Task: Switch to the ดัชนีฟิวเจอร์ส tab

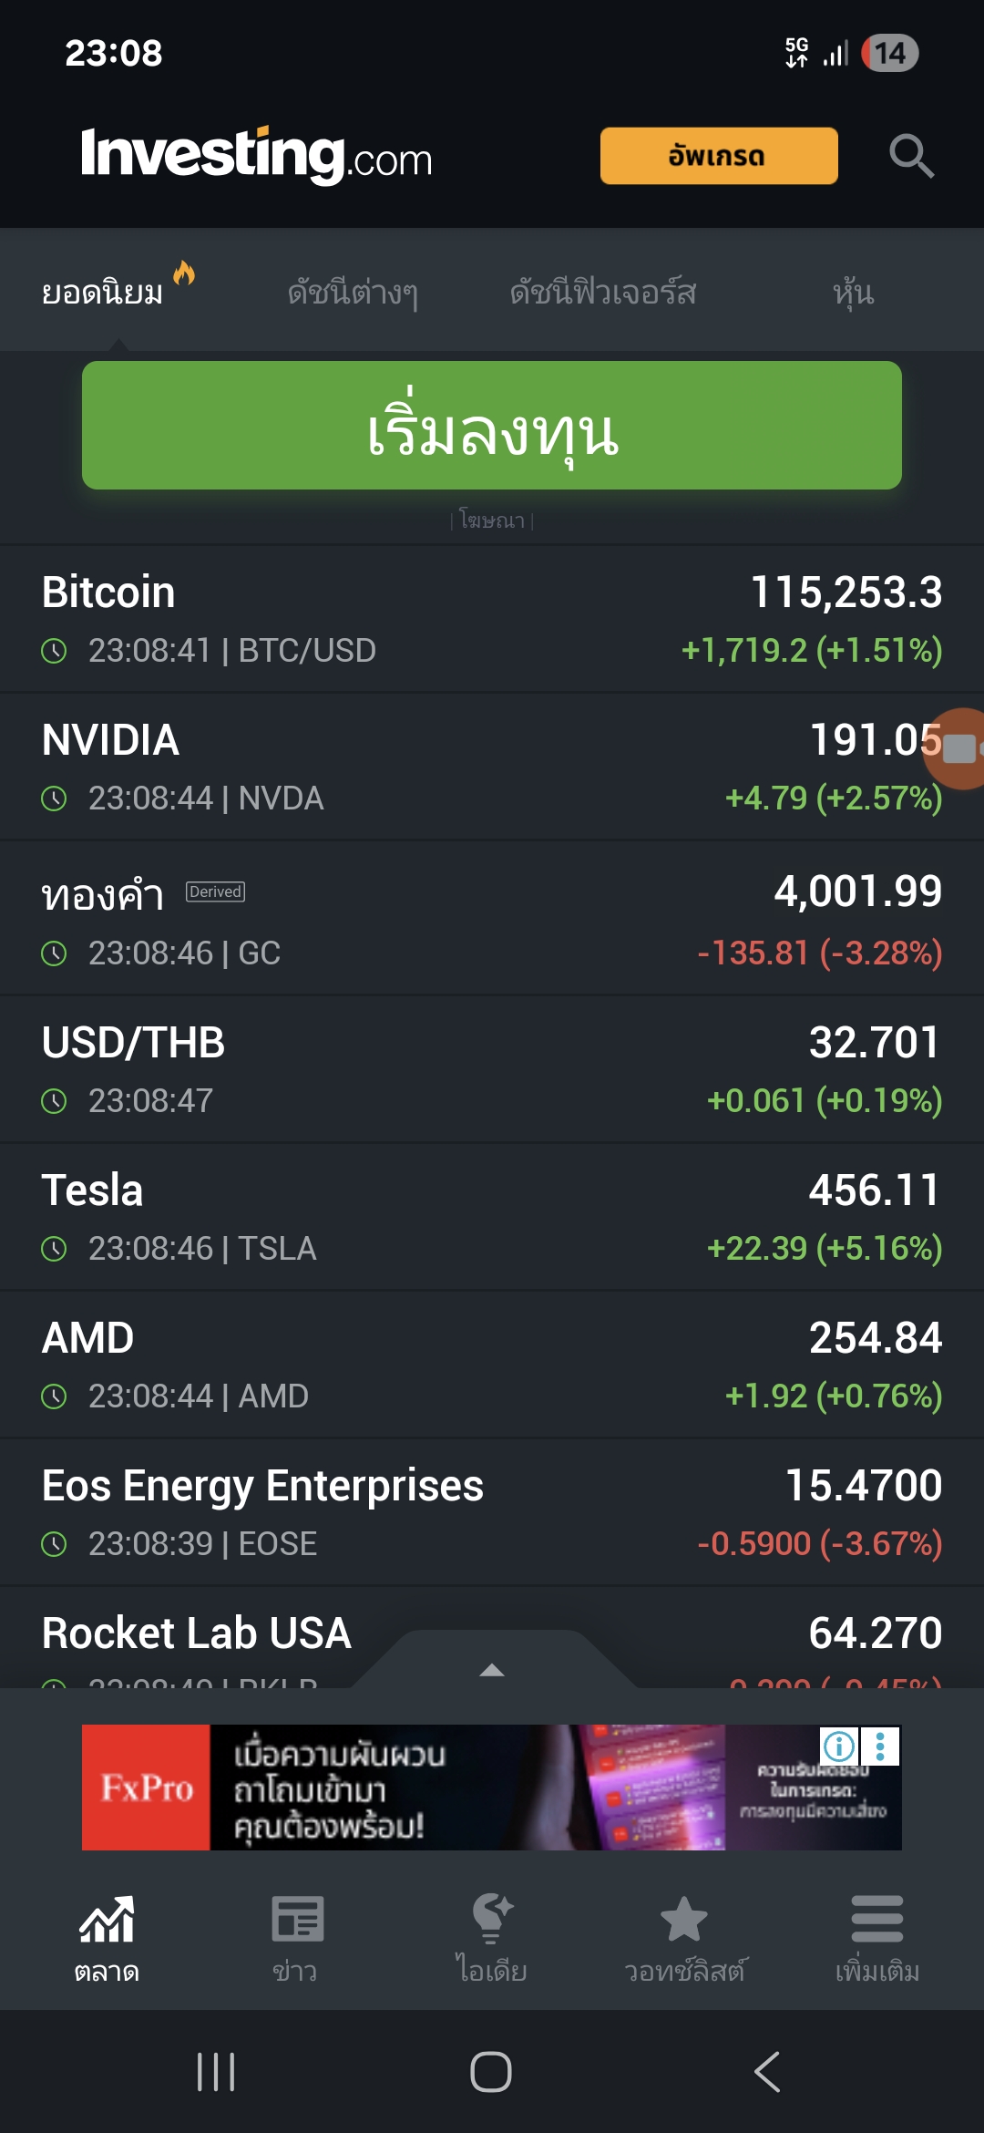Action: (603, 293)
